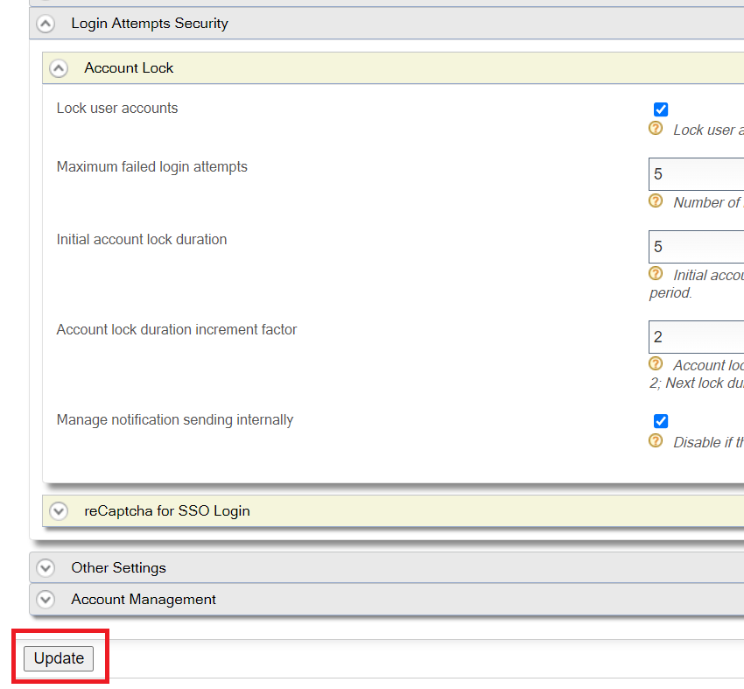Open help for Account lock duration increment factor
Screen dimensions: 744x689
point(656,363)
